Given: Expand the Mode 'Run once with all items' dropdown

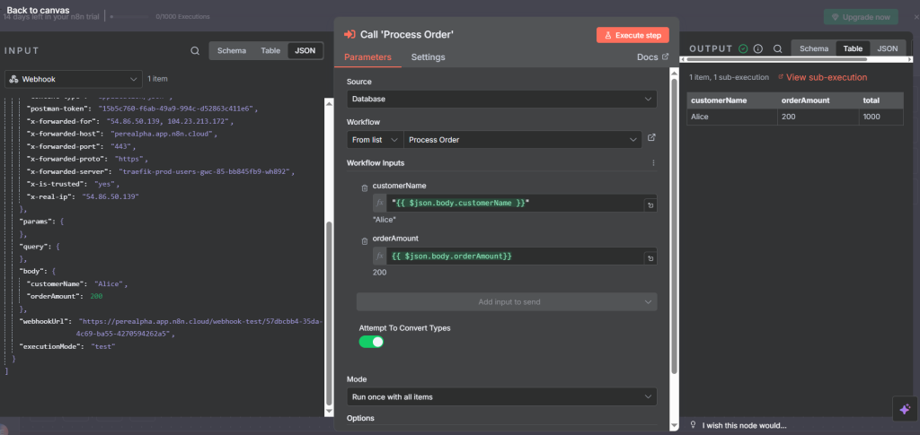Looking at the screenshot, I should [x=501, y=396].
